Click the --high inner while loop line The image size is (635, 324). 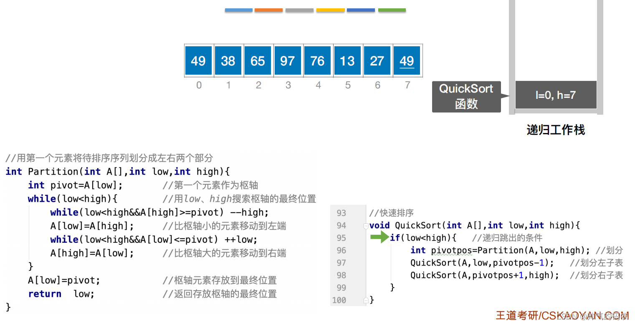(159, 212)
